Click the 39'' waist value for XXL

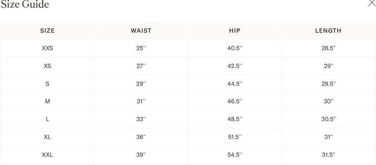[141, 155]
